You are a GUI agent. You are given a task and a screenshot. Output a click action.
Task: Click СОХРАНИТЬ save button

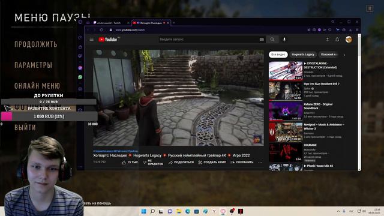click(242, 163)
